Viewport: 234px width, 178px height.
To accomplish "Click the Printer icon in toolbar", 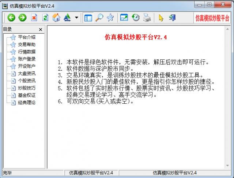I will click(x=147, y=17).
